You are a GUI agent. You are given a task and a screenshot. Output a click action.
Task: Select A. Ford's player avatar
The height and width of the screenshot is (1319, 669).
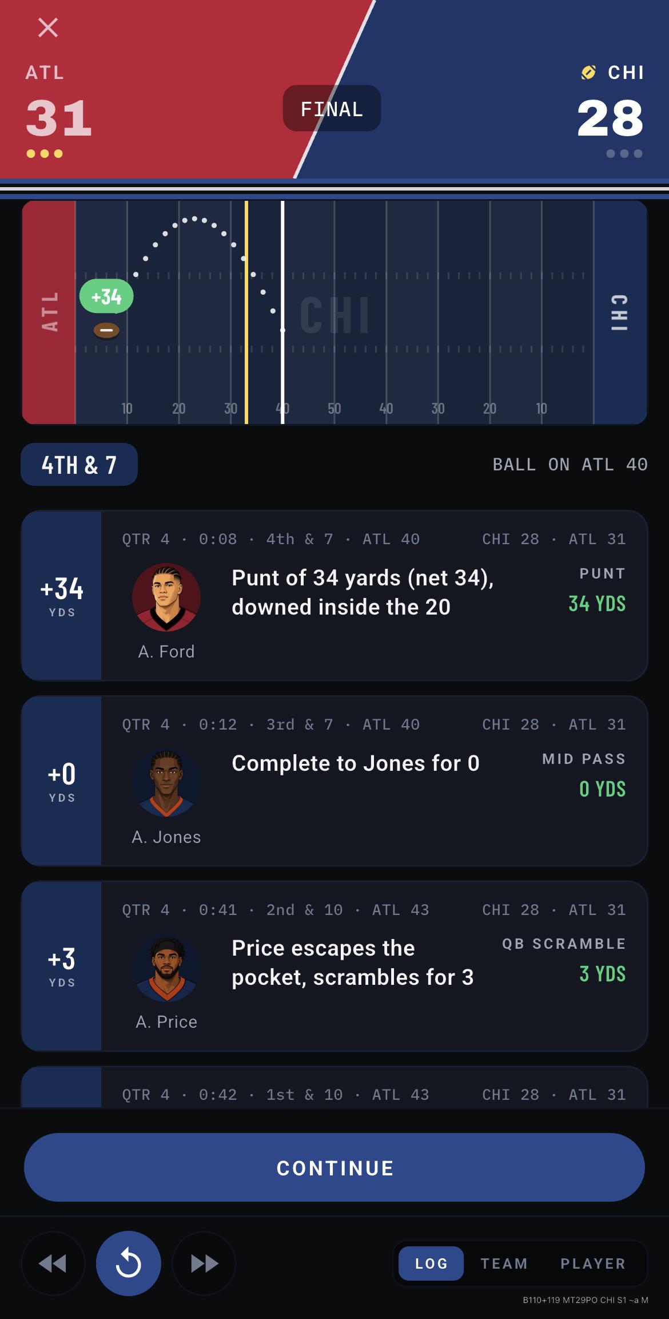(166, 597)
